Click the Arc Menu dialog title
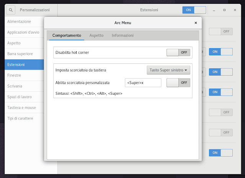Viewport: 245px width, 178px height. click(122, 23)
